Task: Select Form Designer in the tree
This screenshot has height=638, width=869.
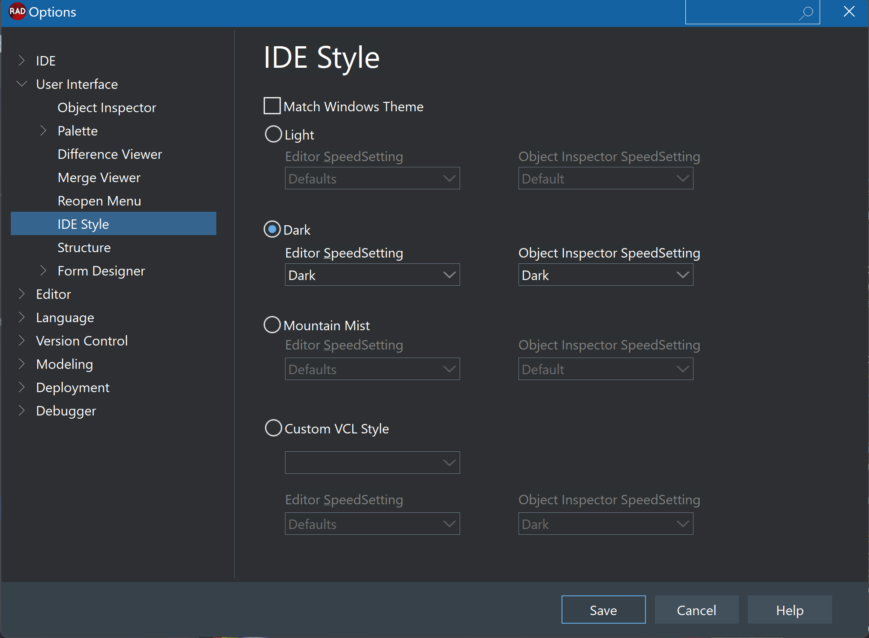Action: click(x=101, y=271)
